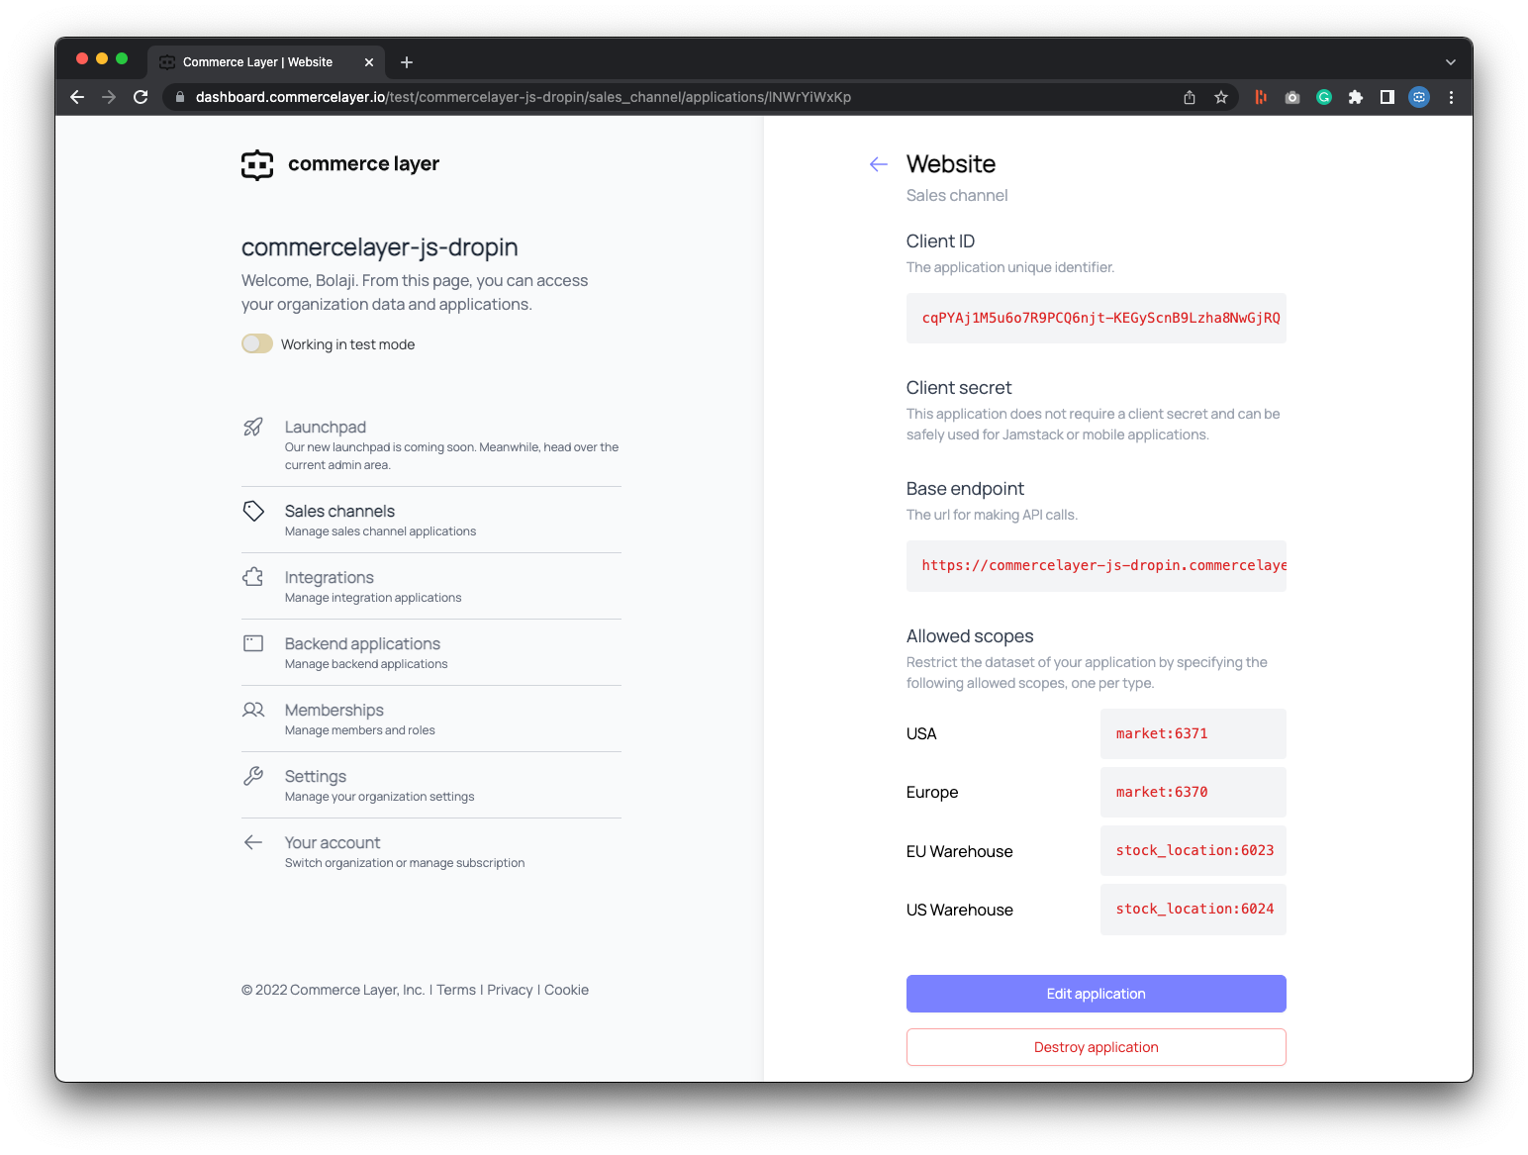
Task: Click the padlock site info icon
Action: click(180, 97)
